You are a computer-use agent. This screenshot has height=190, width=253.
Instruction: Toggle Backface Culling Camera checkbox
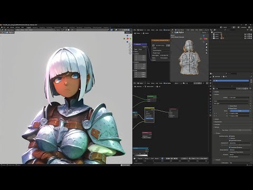pyautogui.click(x=230, y=136)
